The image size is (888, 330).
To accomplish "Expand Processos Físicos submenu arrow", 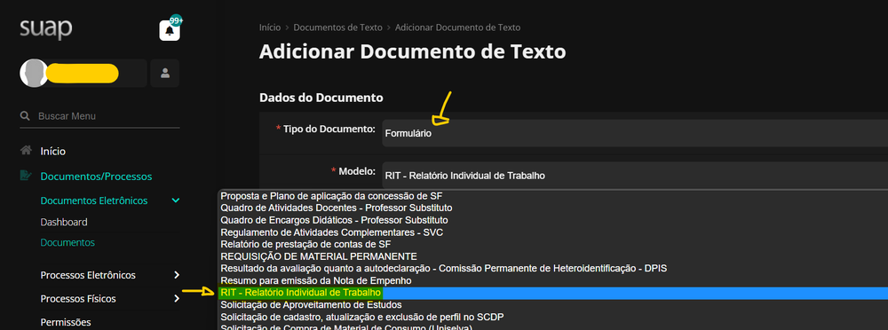I will click(x=177, y=298).
